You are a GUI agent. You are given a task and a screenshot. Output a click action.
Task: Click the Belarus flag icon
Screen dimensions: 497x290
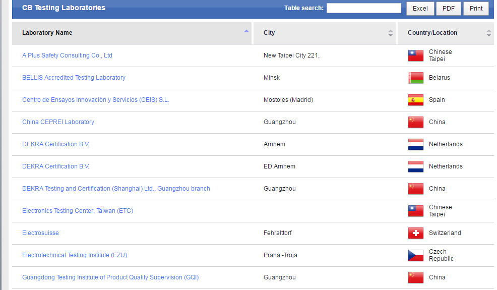click(x=415, y=78)
